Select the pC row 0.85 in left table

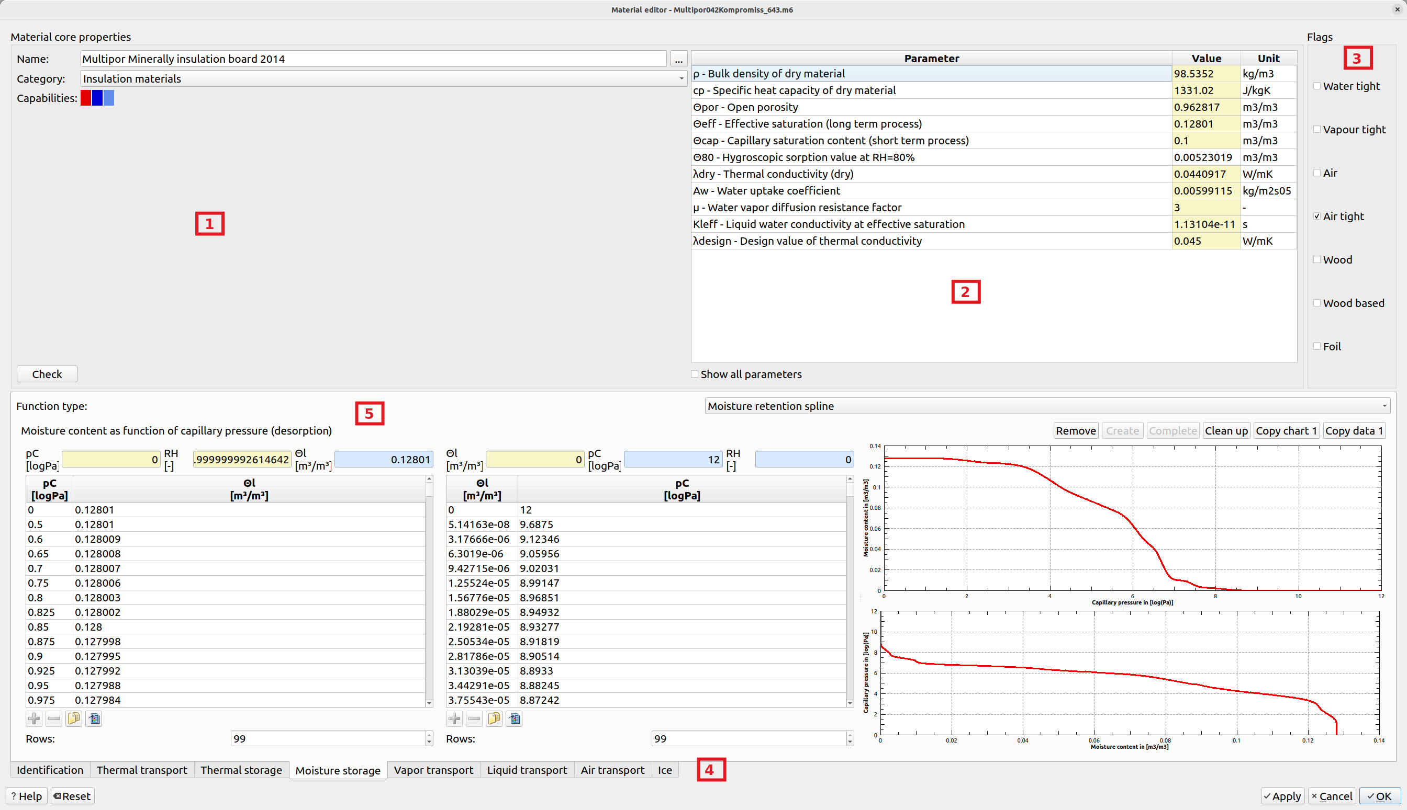point(226,627)
